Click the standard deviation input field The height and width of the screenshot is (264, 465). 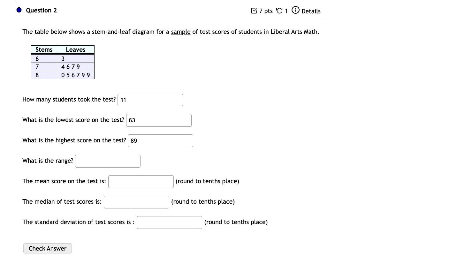tap(169, 222)
